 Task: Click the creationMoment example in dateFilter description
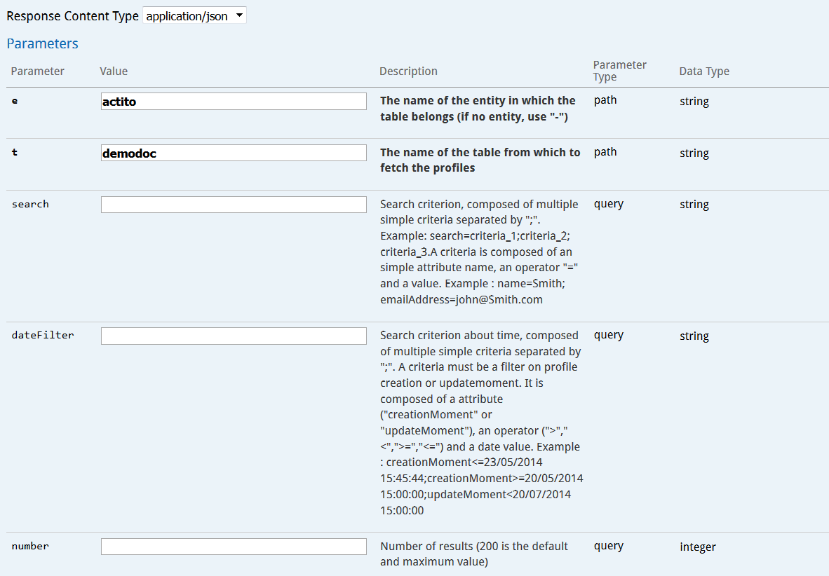(x=464, y=462)
